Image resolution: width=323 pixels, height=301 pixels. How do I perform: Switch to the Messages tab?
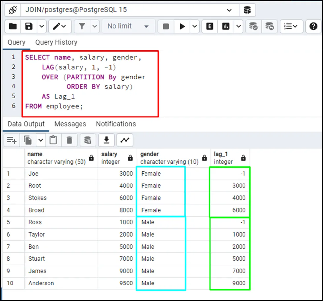tap(70, 124)
